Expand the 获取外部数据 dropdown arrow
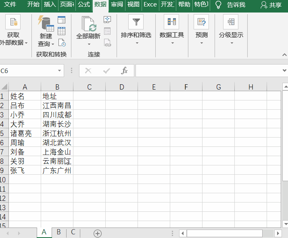Viewport: 288px width, 238px height. click(26, 43)
